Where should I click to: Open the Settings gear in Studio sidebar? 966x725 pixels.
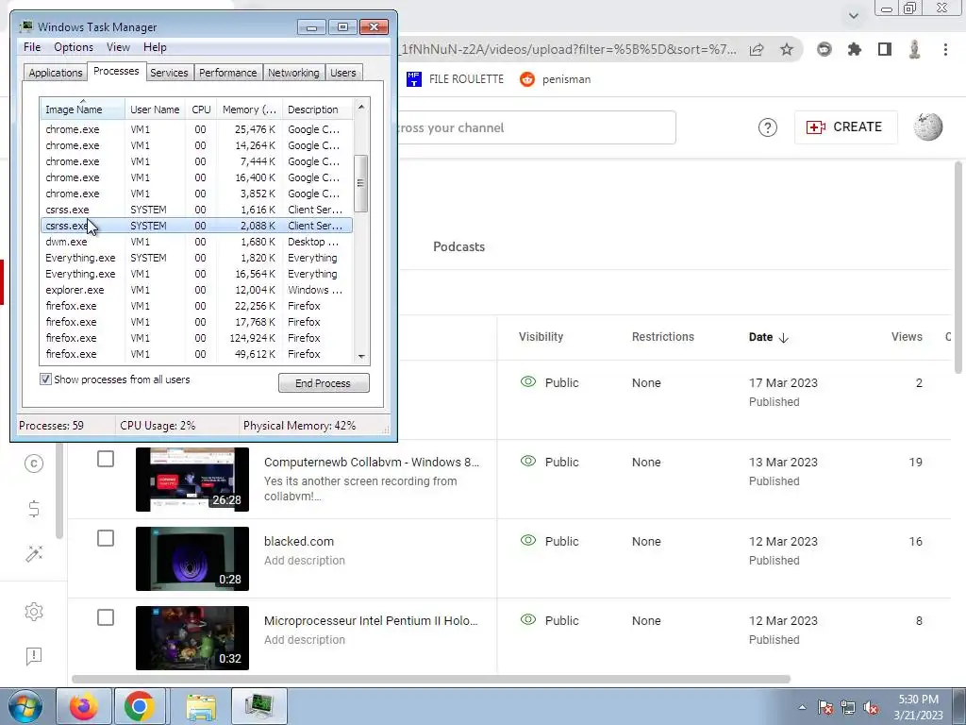[34, 612]
